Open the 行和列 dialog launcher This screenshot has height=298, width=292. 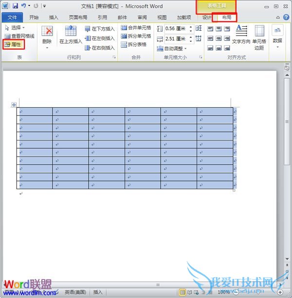point(114,57)
